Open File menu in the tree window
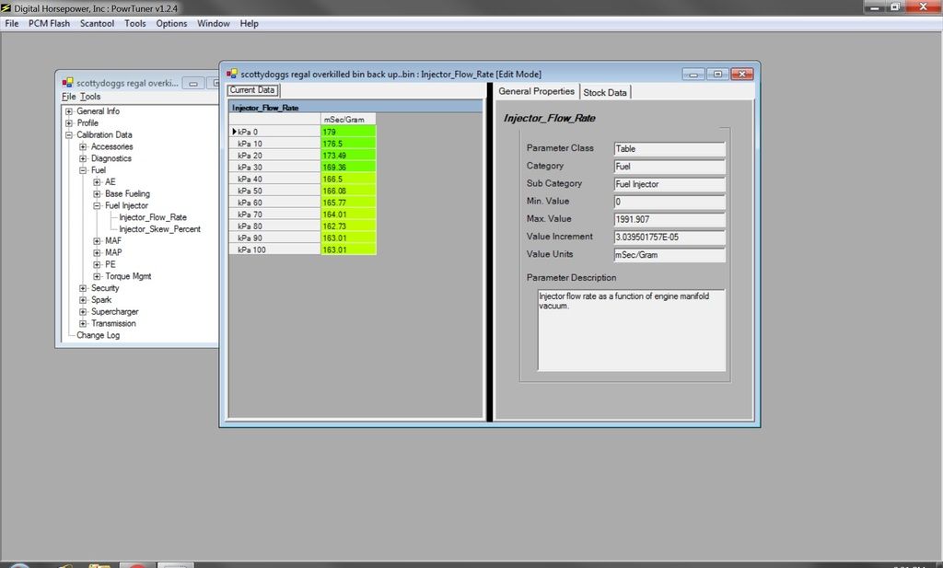943x568 pixels. (x=68, y=97)
